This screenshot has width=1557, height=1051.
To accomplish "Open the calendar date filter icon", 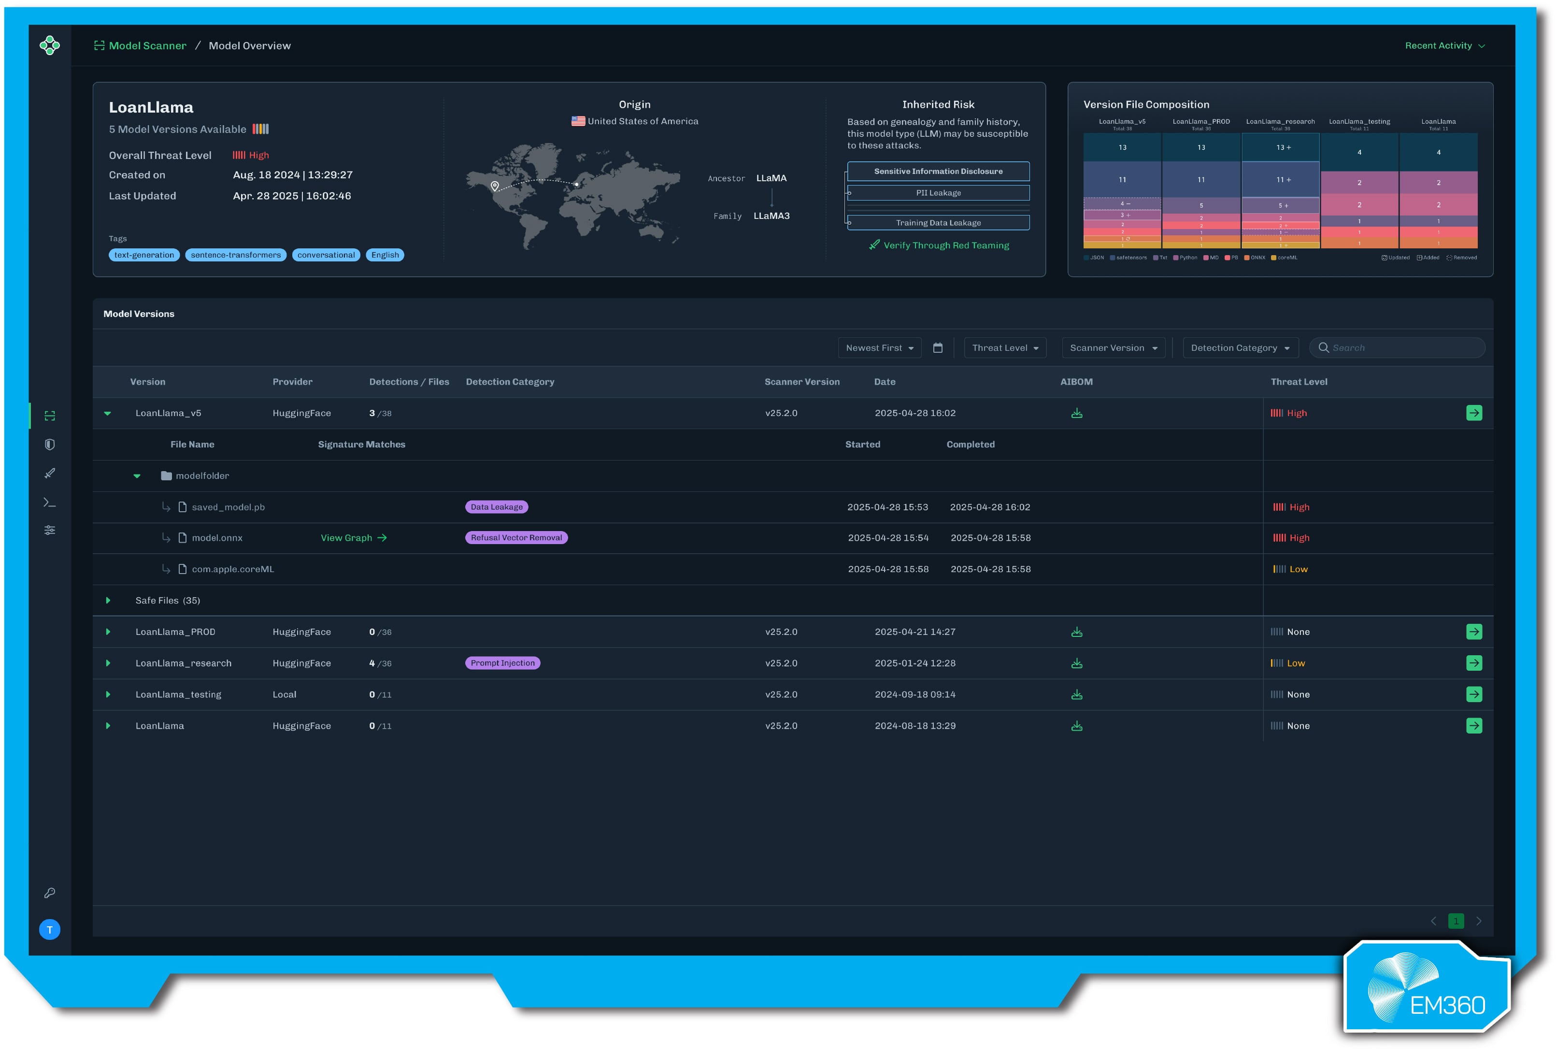I will (938, 347).
